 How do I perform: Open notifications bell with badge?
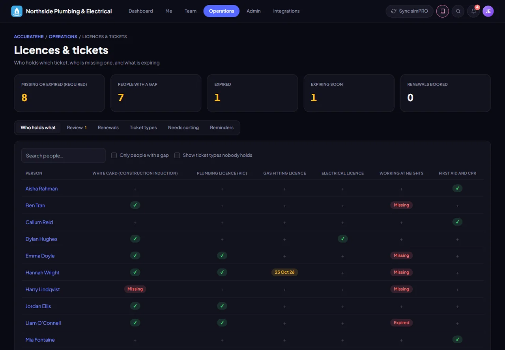473,11
